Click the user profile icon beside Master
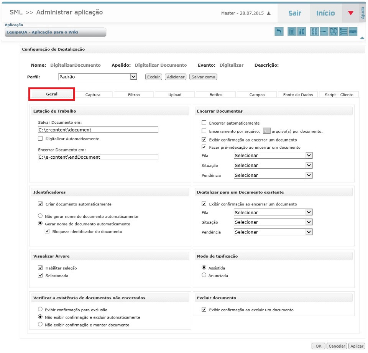 tap(269, 13)
